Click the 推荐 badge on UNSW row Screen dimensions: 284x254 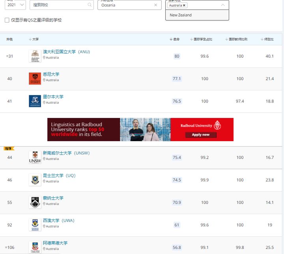tap(9, 149)
